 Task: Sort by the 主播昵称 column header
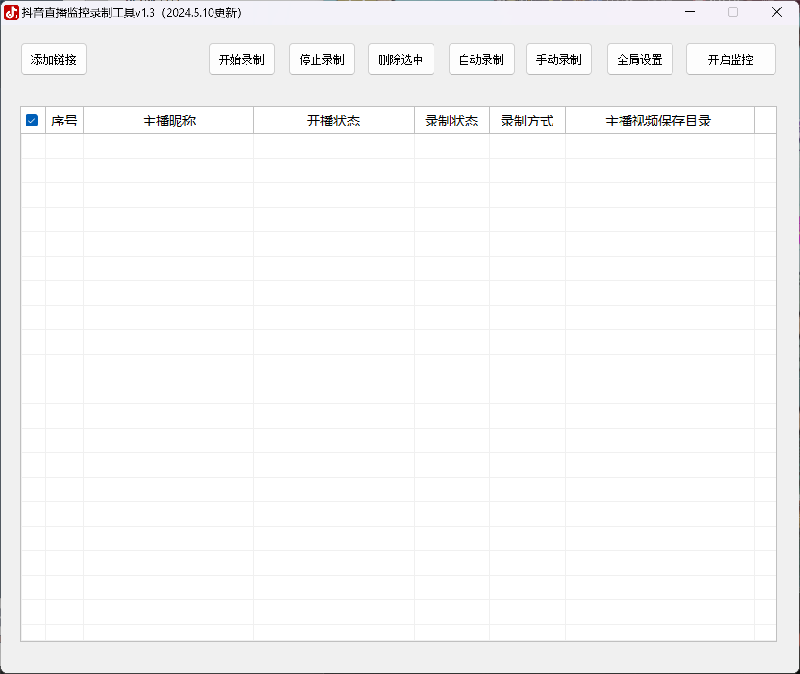click(x=169, y=121)
